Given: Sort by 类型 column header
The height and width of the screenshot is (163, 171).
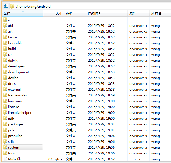Looking at the screenshot, I should (x=75, y=14).
